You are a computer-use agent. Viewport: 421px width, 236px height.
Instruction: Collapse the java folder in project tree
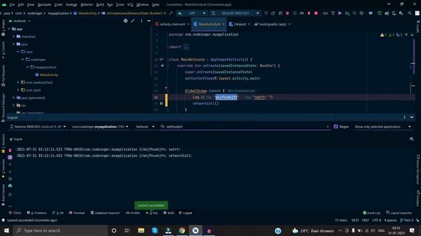coord(14,44)
